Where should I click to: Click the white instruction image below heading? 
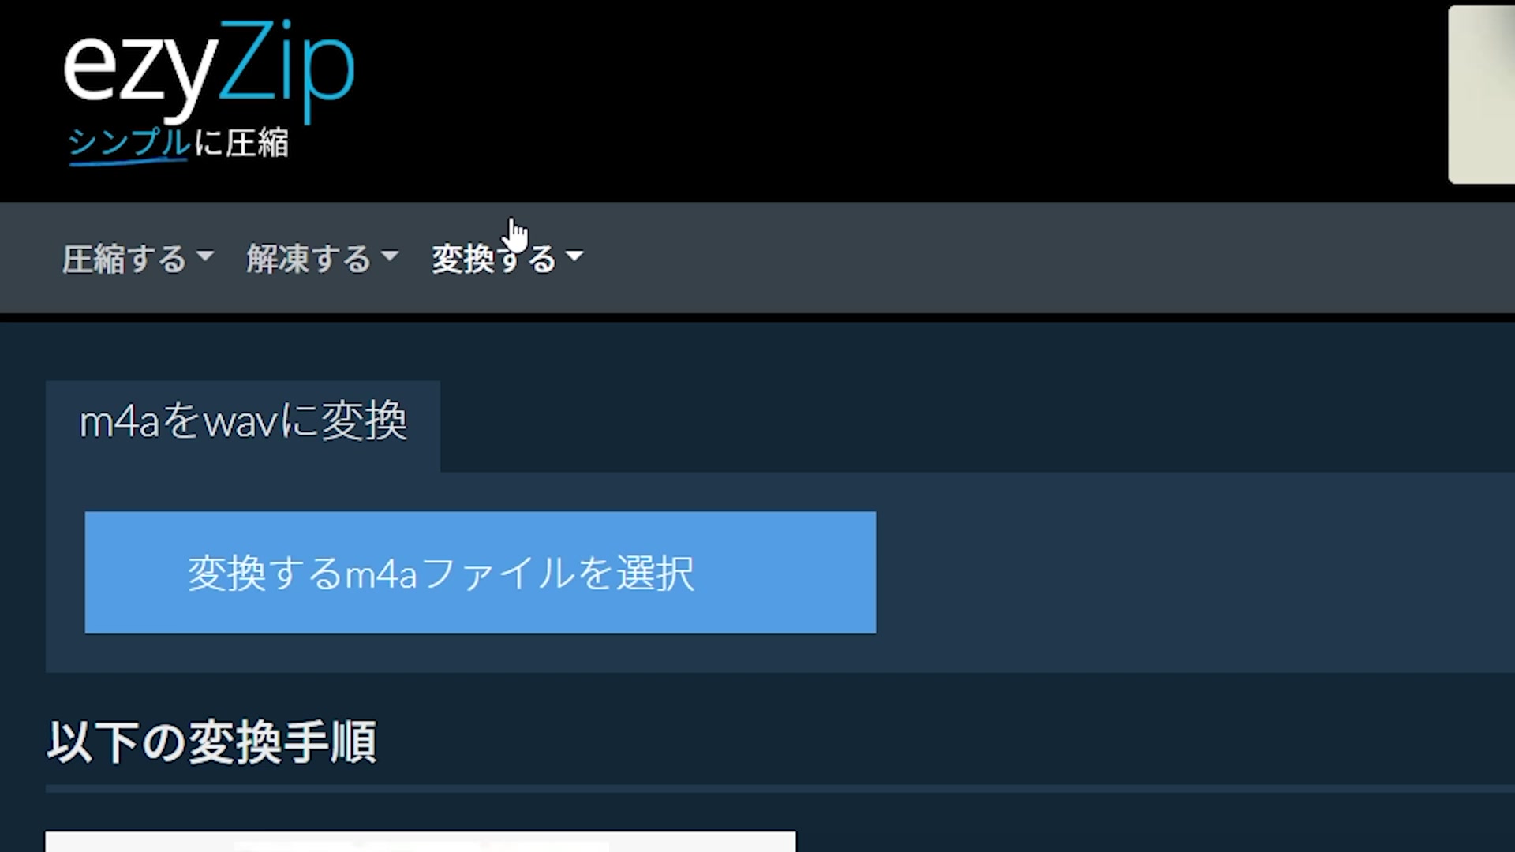(421, 841)
